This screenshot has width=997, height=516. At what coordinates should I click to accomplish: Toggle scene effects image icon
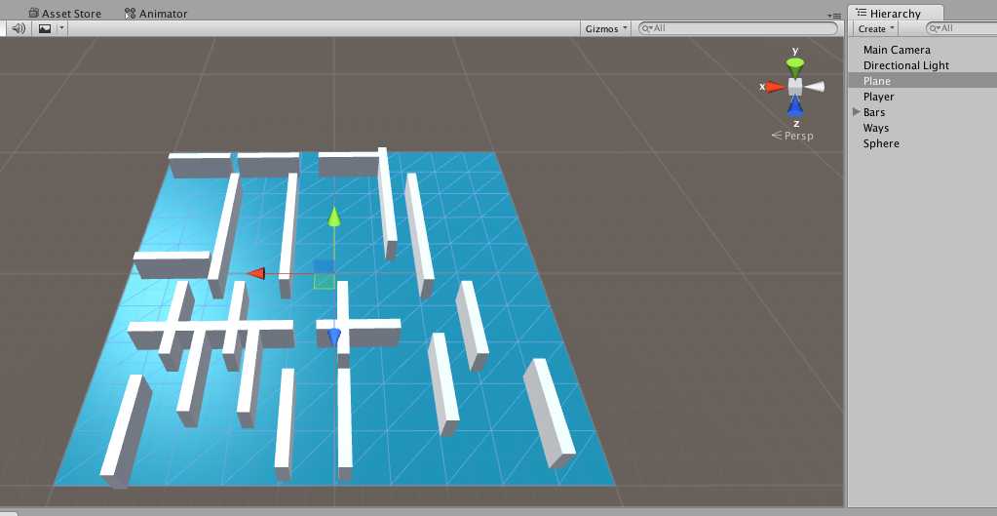pyautogui.click(x=45, y=28)
